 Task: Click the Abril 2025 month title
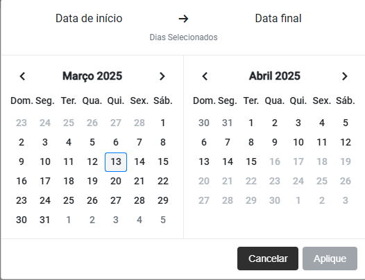tap(275, 76)
